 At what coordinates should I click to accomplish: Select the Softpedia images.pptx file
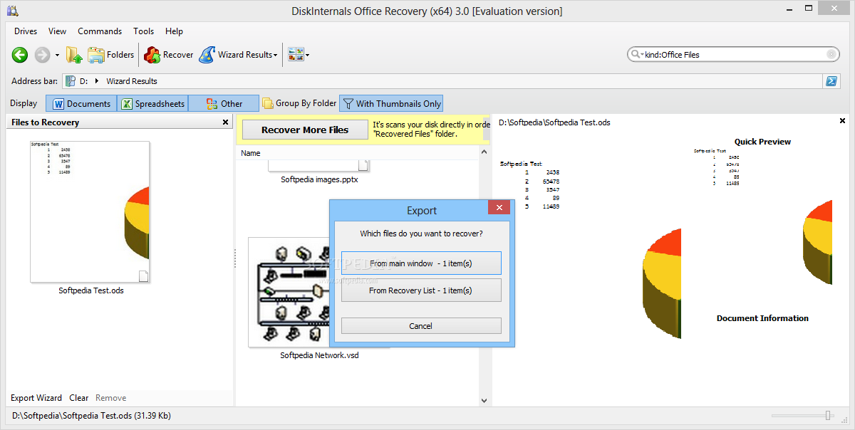pyautogui.click(x=319, y=179)
